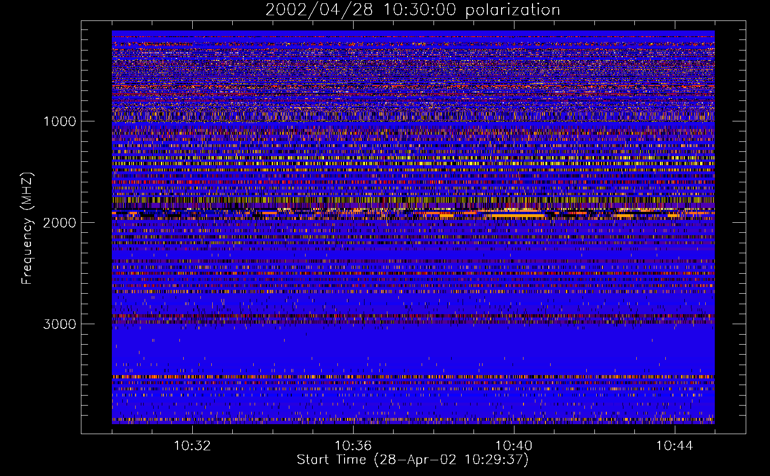Viewport: 770px width, 476px height.
Task: Select the 10:36 time label
Action: [x=353, y=446]
